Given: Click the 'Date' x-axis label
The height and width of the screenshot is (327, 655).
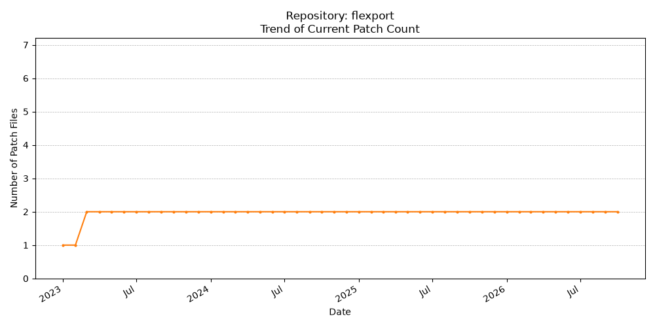Looking at the screenshot, I should click(339, 311).
